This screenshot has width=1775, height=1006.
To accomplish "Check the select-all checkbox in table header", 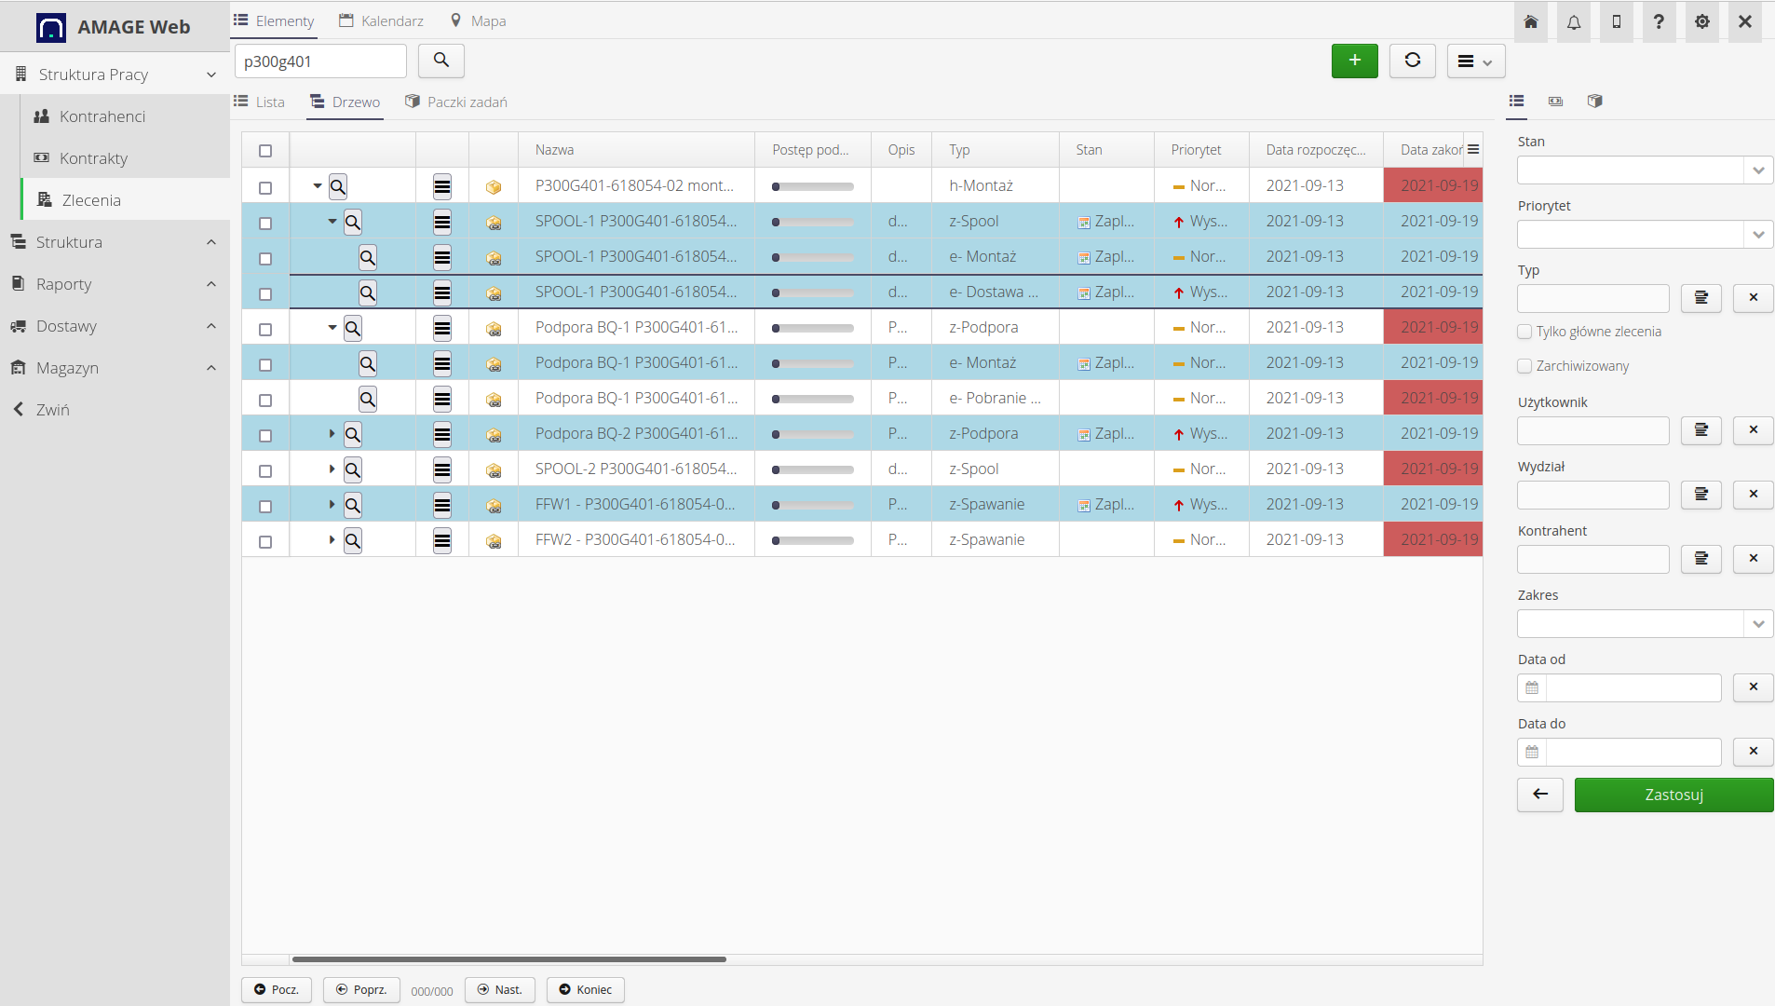I will tap(265, 150).
